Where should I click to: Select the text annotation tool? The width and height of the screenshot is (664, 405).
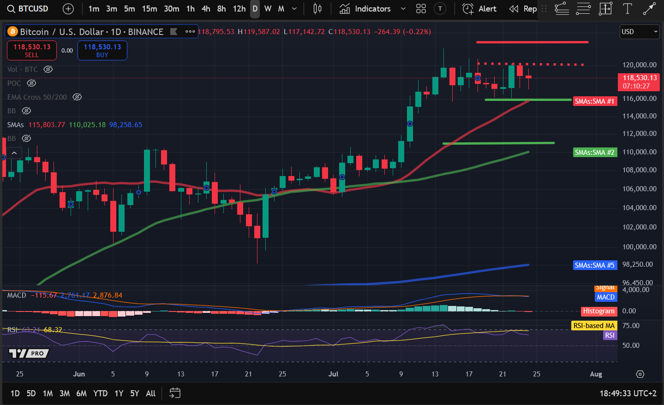[x=628, y=9]
